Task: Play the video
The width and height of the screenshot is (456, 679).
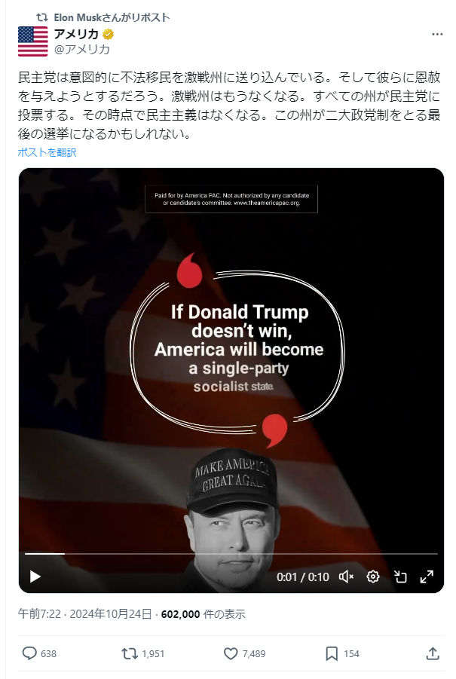Action: pyautogui.click(x=35, y=577)
